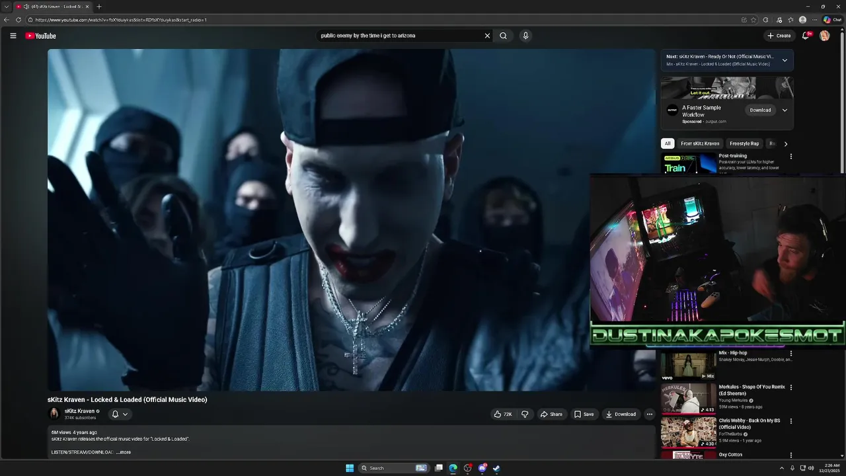Open Post-training ad title
Screen dimensions: 846x476
click(x=733, y=156)
